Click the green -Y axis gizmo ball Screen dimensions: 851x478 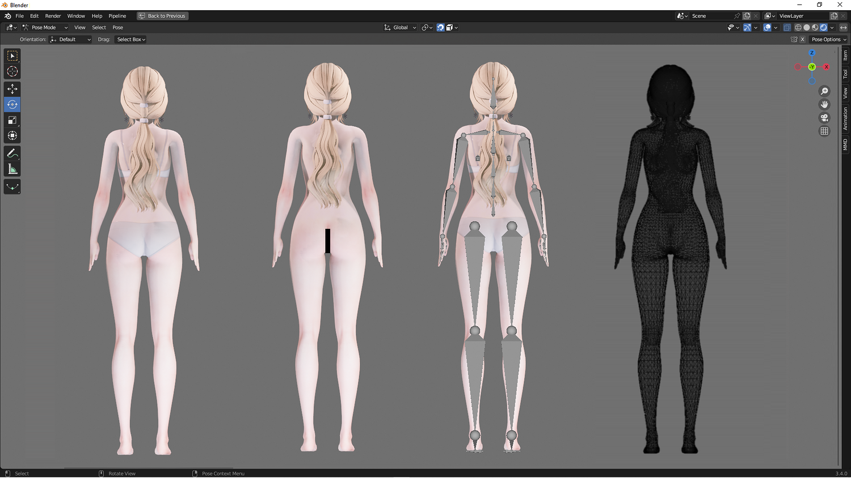coord(812,67)
